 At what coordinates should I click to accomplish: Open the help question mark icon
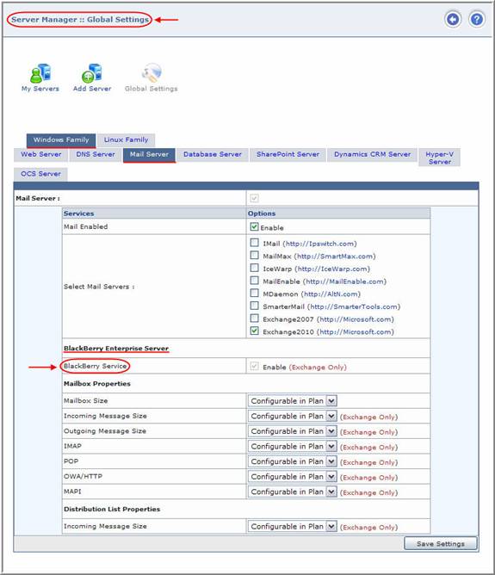(477, 19)
